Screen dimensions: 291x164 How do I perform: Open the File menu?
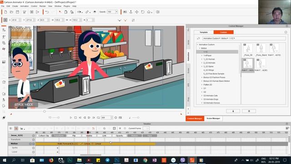pyautogui.click(x=3, y=6)
